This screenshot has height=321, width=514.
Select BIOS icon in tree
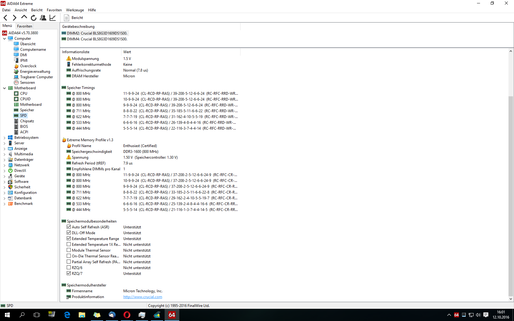(16, 127)
